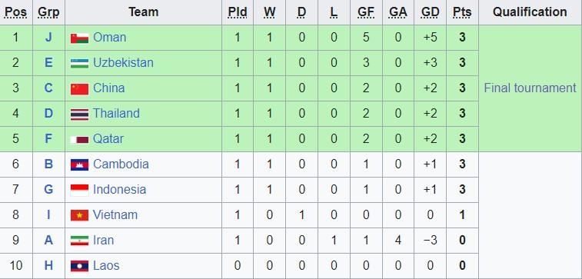
Task: Click the Thailand flag icon
Action: click(x=79, y=115)
